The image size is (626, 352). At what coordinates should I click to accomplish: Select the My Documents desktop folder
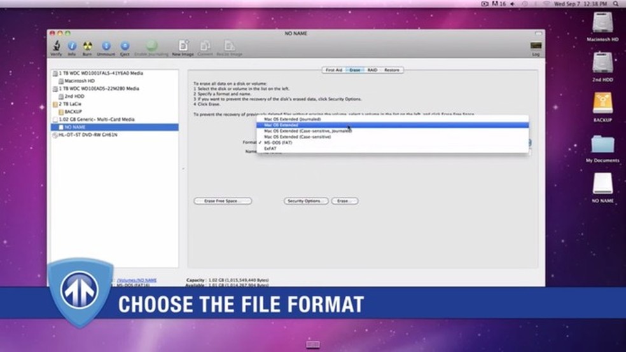coord(602,144)
